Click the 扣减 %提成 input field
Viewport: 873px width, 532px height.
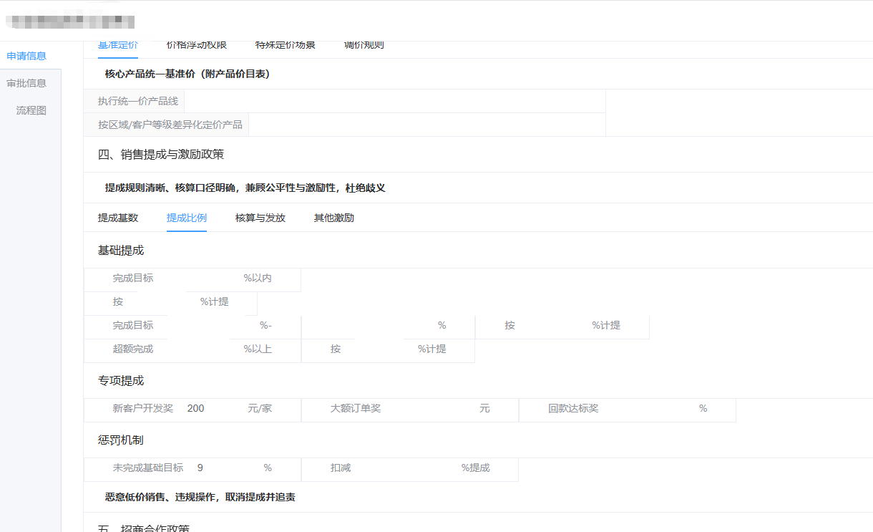(x=404, y=468)
